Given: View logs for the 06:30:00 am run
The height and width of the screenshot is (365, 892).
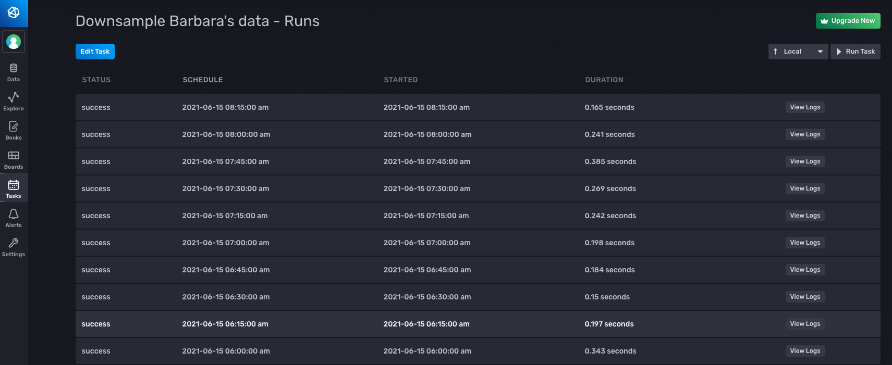Looking at the screenshot, I should (805, 297).
